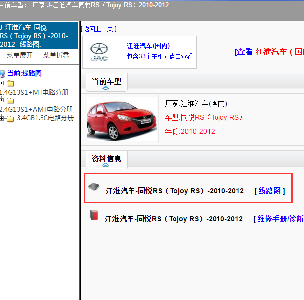Viewport: 304px width, 300px height.
Task: Select 2.4G13S1+AMT电路分册 tree item
Action: 36,109
